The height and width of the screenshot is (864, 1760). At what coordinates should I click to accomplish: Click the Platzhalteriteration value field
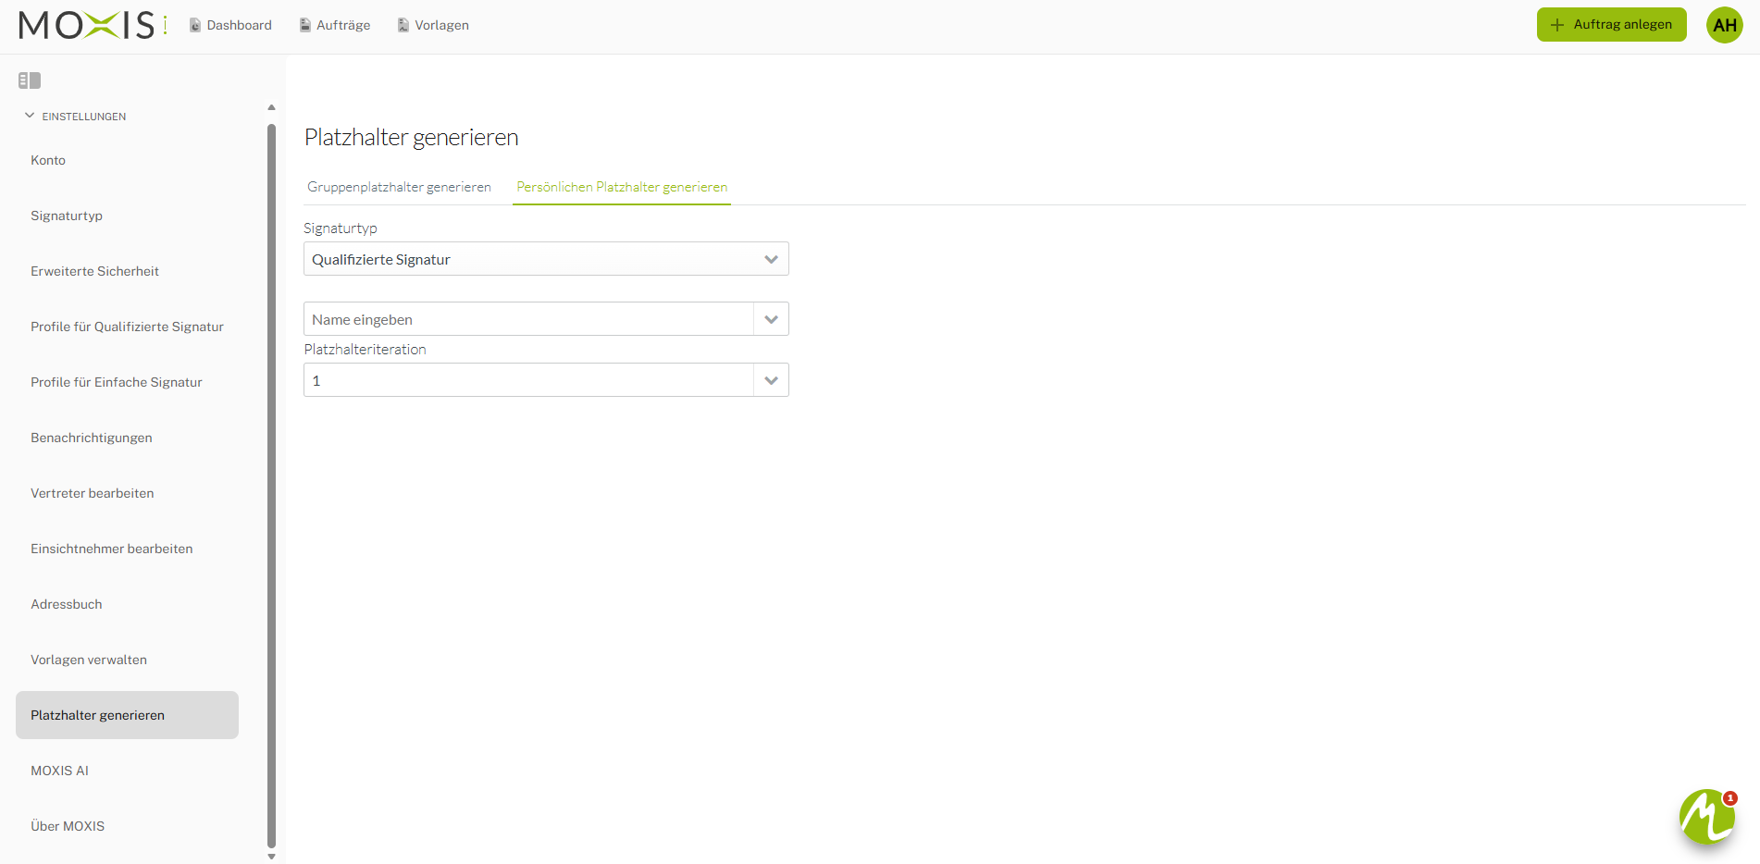click(528, 380)
